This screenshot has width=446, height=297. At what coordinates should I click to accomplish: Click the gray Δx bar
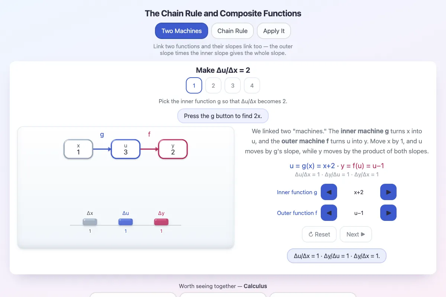[x=90, y=222]
